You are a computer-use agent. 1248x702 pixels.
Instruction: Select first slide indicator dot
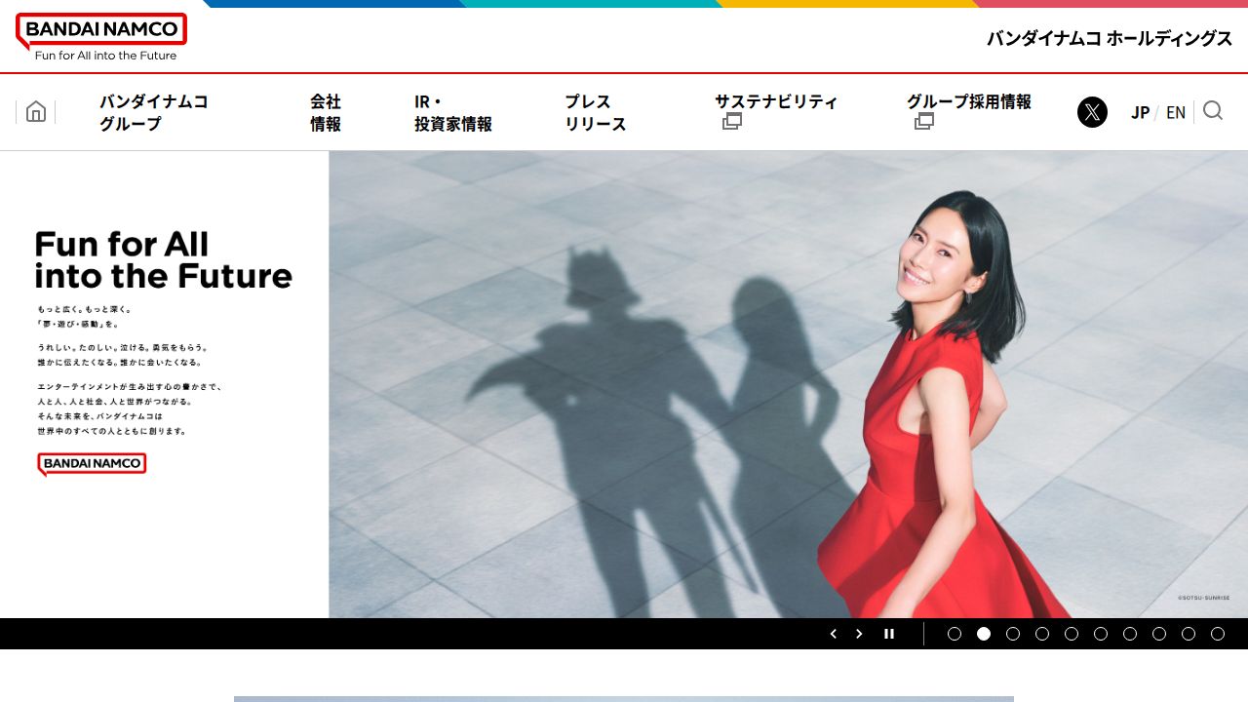[x=955, y=634]
